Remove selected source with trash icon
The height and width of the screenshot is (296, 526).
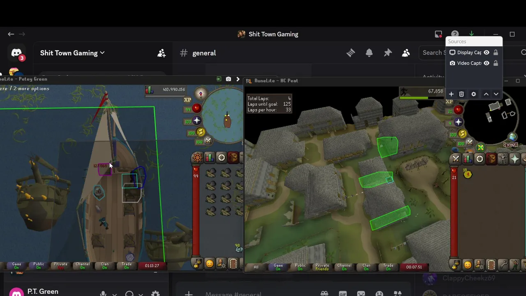tap(461, 94)
